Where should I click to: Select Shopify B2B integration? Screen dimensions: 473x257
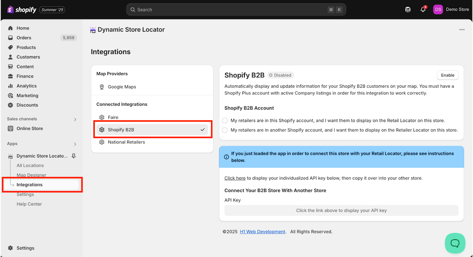click(x=152, y=130)
